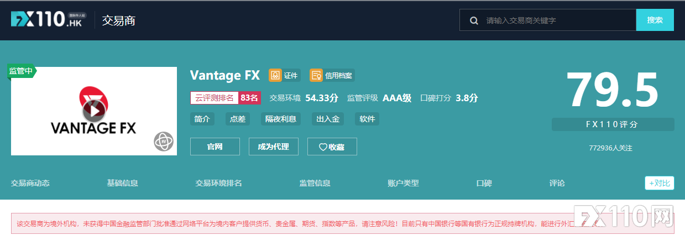Switch to 监管信息 tab
The width and height of the screenshot is (685, 235).
pos(315,183)
